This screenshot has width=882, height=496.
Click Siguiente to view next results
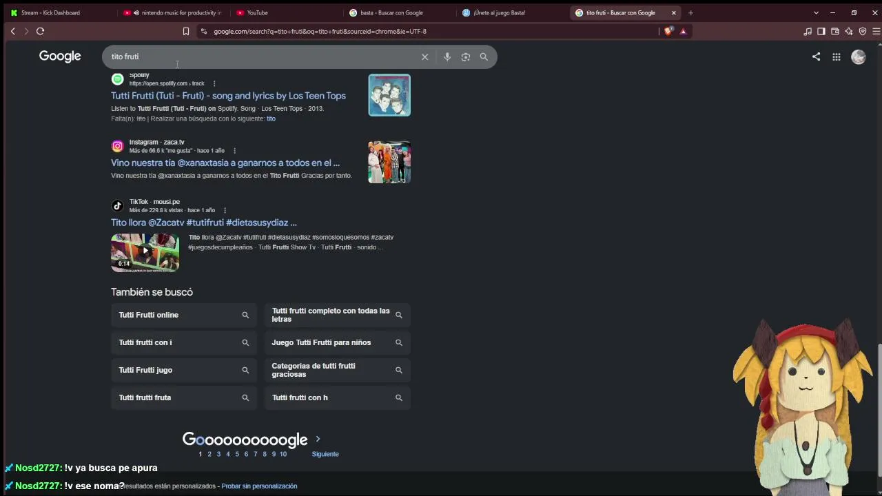pos(325,454)
